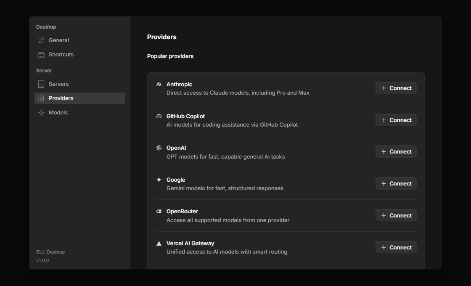Screen dimensions: 471x286
Task: Click the OpenAI logo icon
Action: click(x=159, y=148)
